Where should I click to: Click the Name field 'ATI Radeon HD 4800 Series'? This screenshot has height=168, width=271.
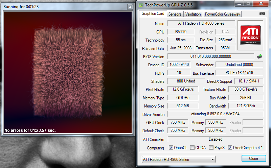tap(201, 23)
